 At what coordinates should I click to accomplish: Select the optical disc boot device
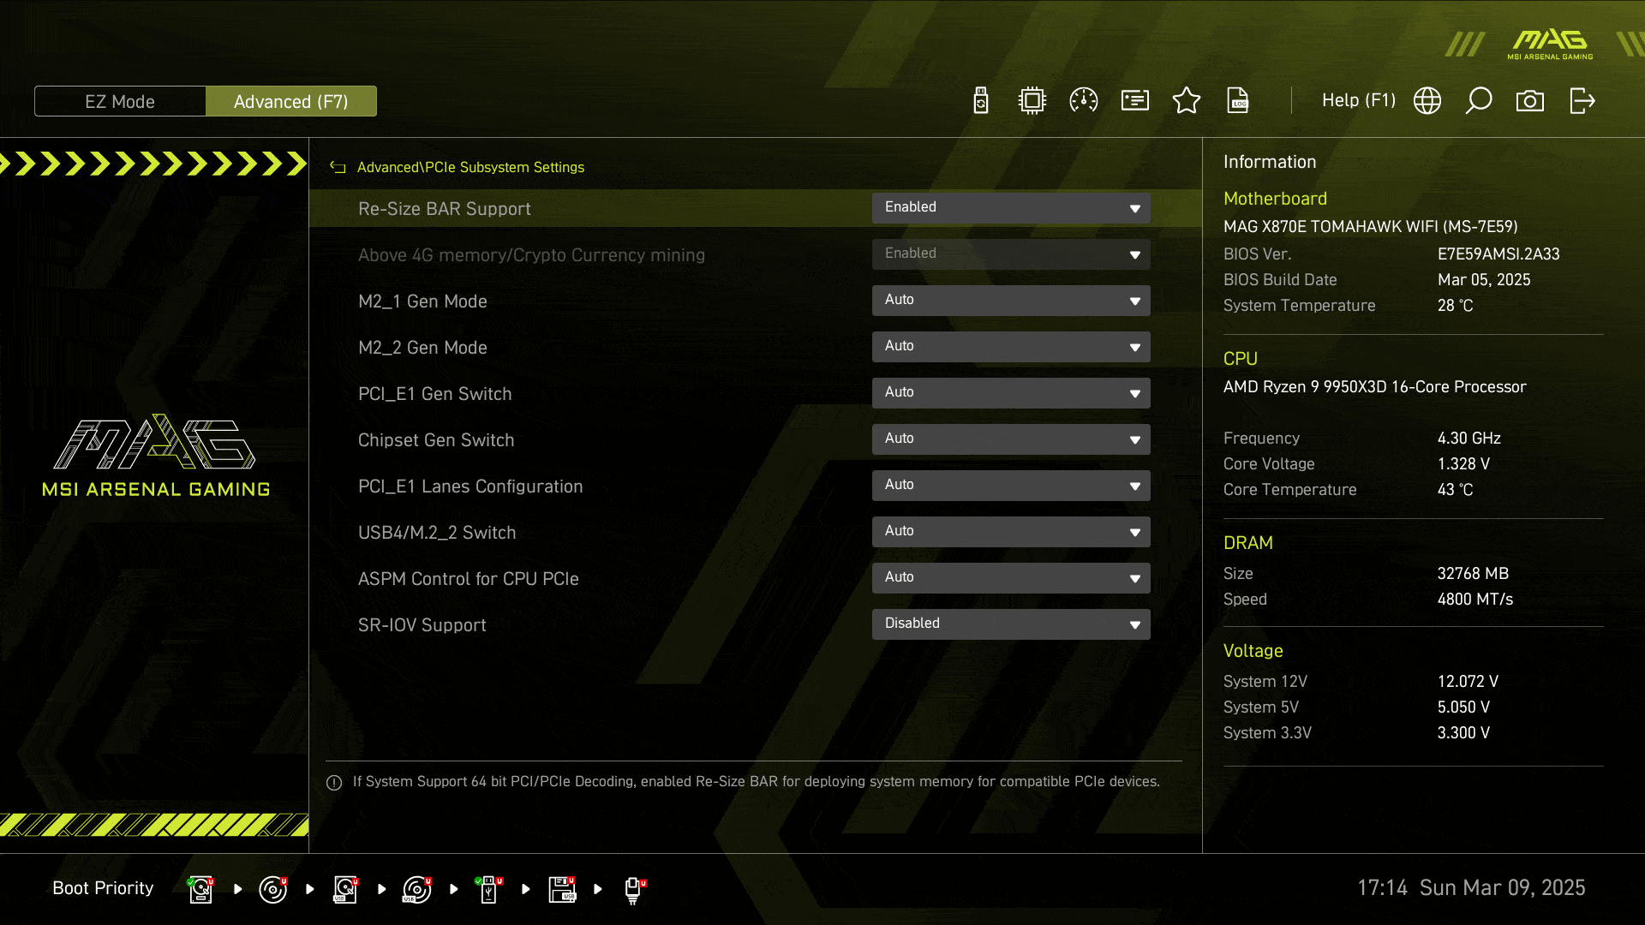[x=272, y=890]
